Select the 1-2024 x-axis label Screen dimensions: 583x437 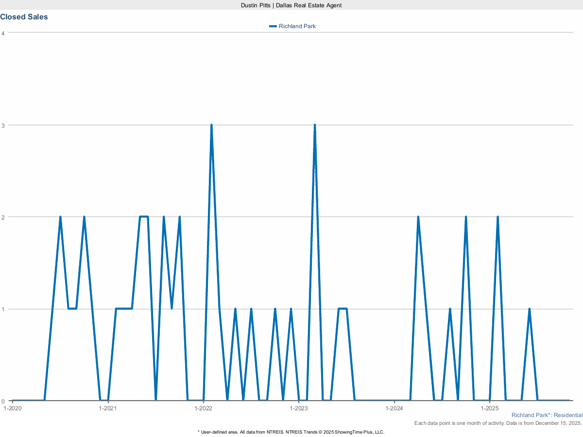[394, 408]
